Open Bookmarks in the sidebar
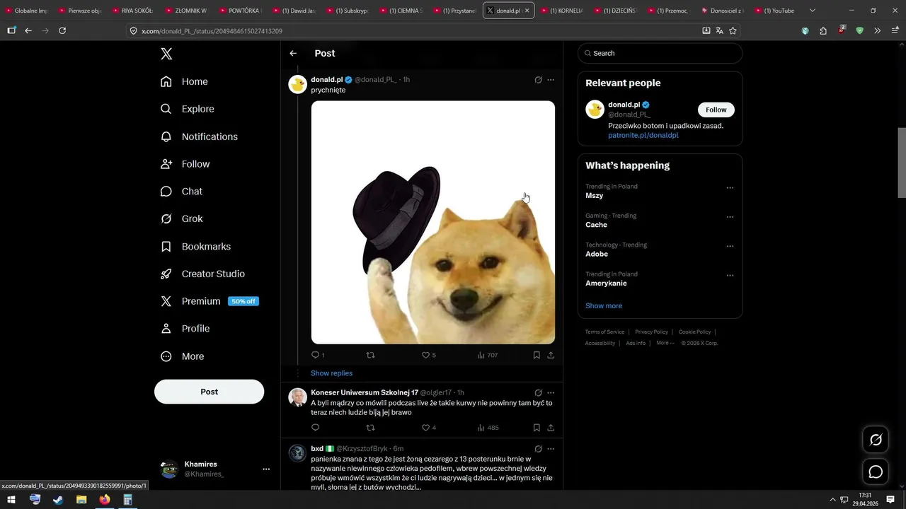Screen dimensions: 906x509 point(195,246)
